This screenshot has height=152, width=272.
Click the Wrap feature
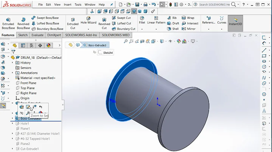pos(188,18)
